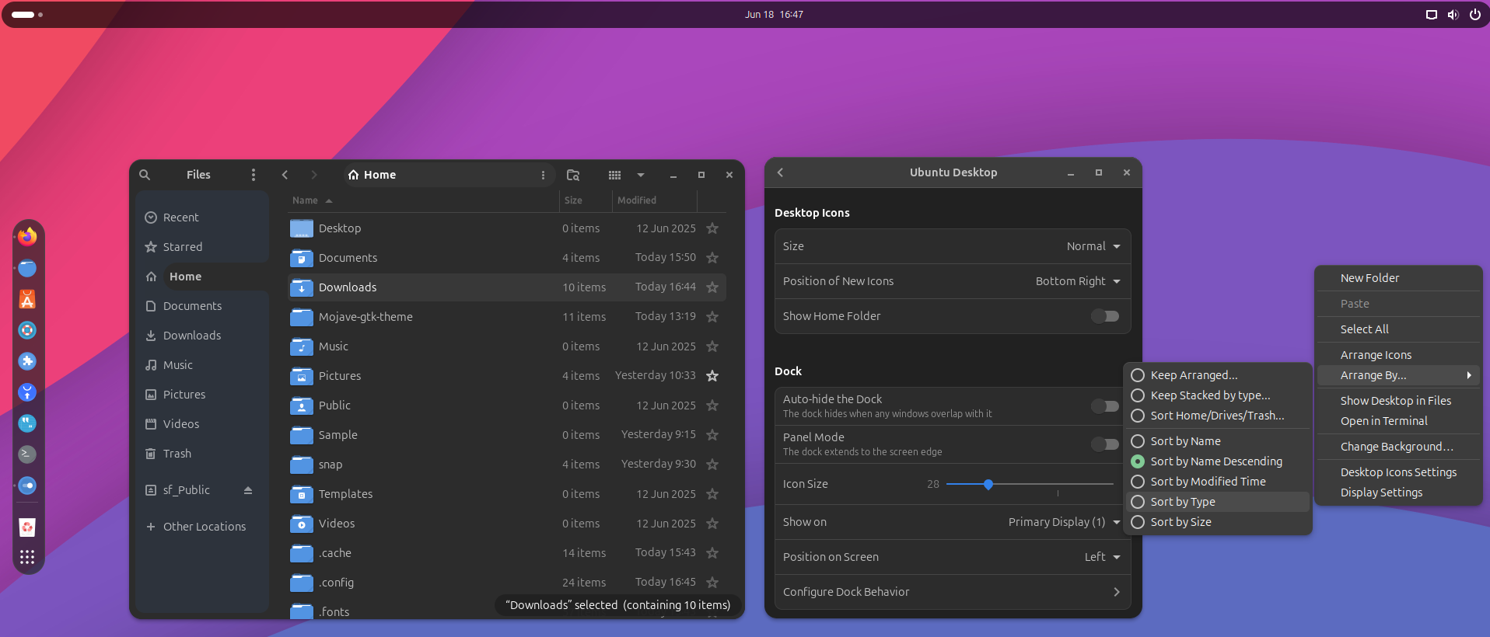
Task: Open the system volume indicator
Action: click(1453, 15)
